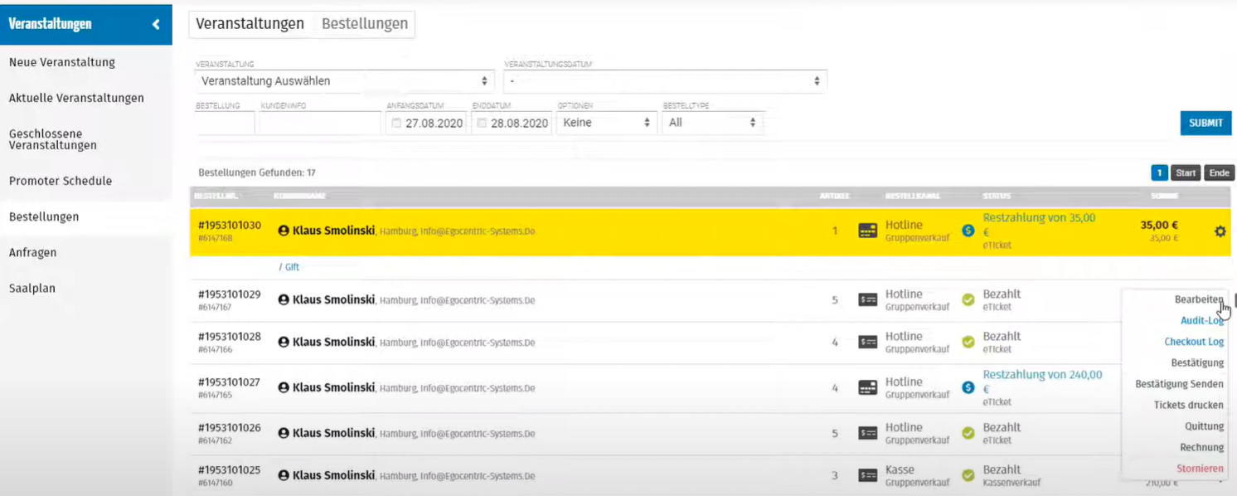Click green paid checkmark on order #1953101025

coord(968,475)
